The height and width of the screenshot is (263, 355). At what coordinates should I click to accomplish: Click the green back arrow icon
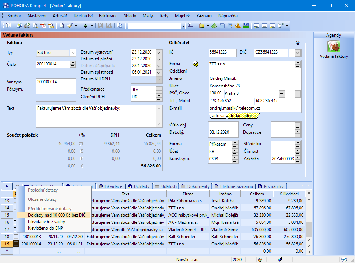click(x=85, y=26)
